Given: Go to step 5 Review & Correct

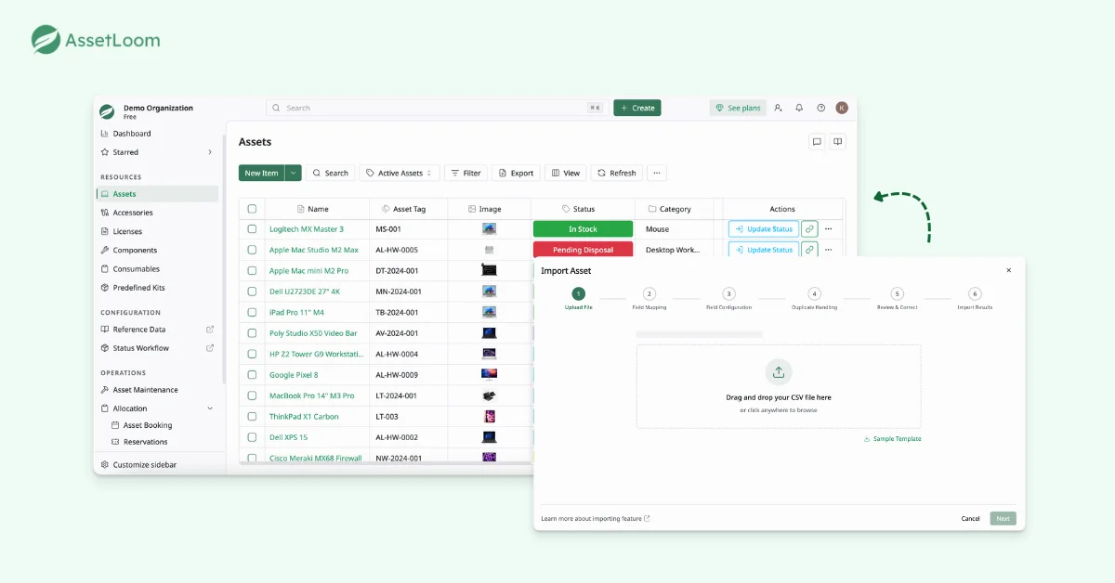Looking at the screenshot, I should pos(897,298).
